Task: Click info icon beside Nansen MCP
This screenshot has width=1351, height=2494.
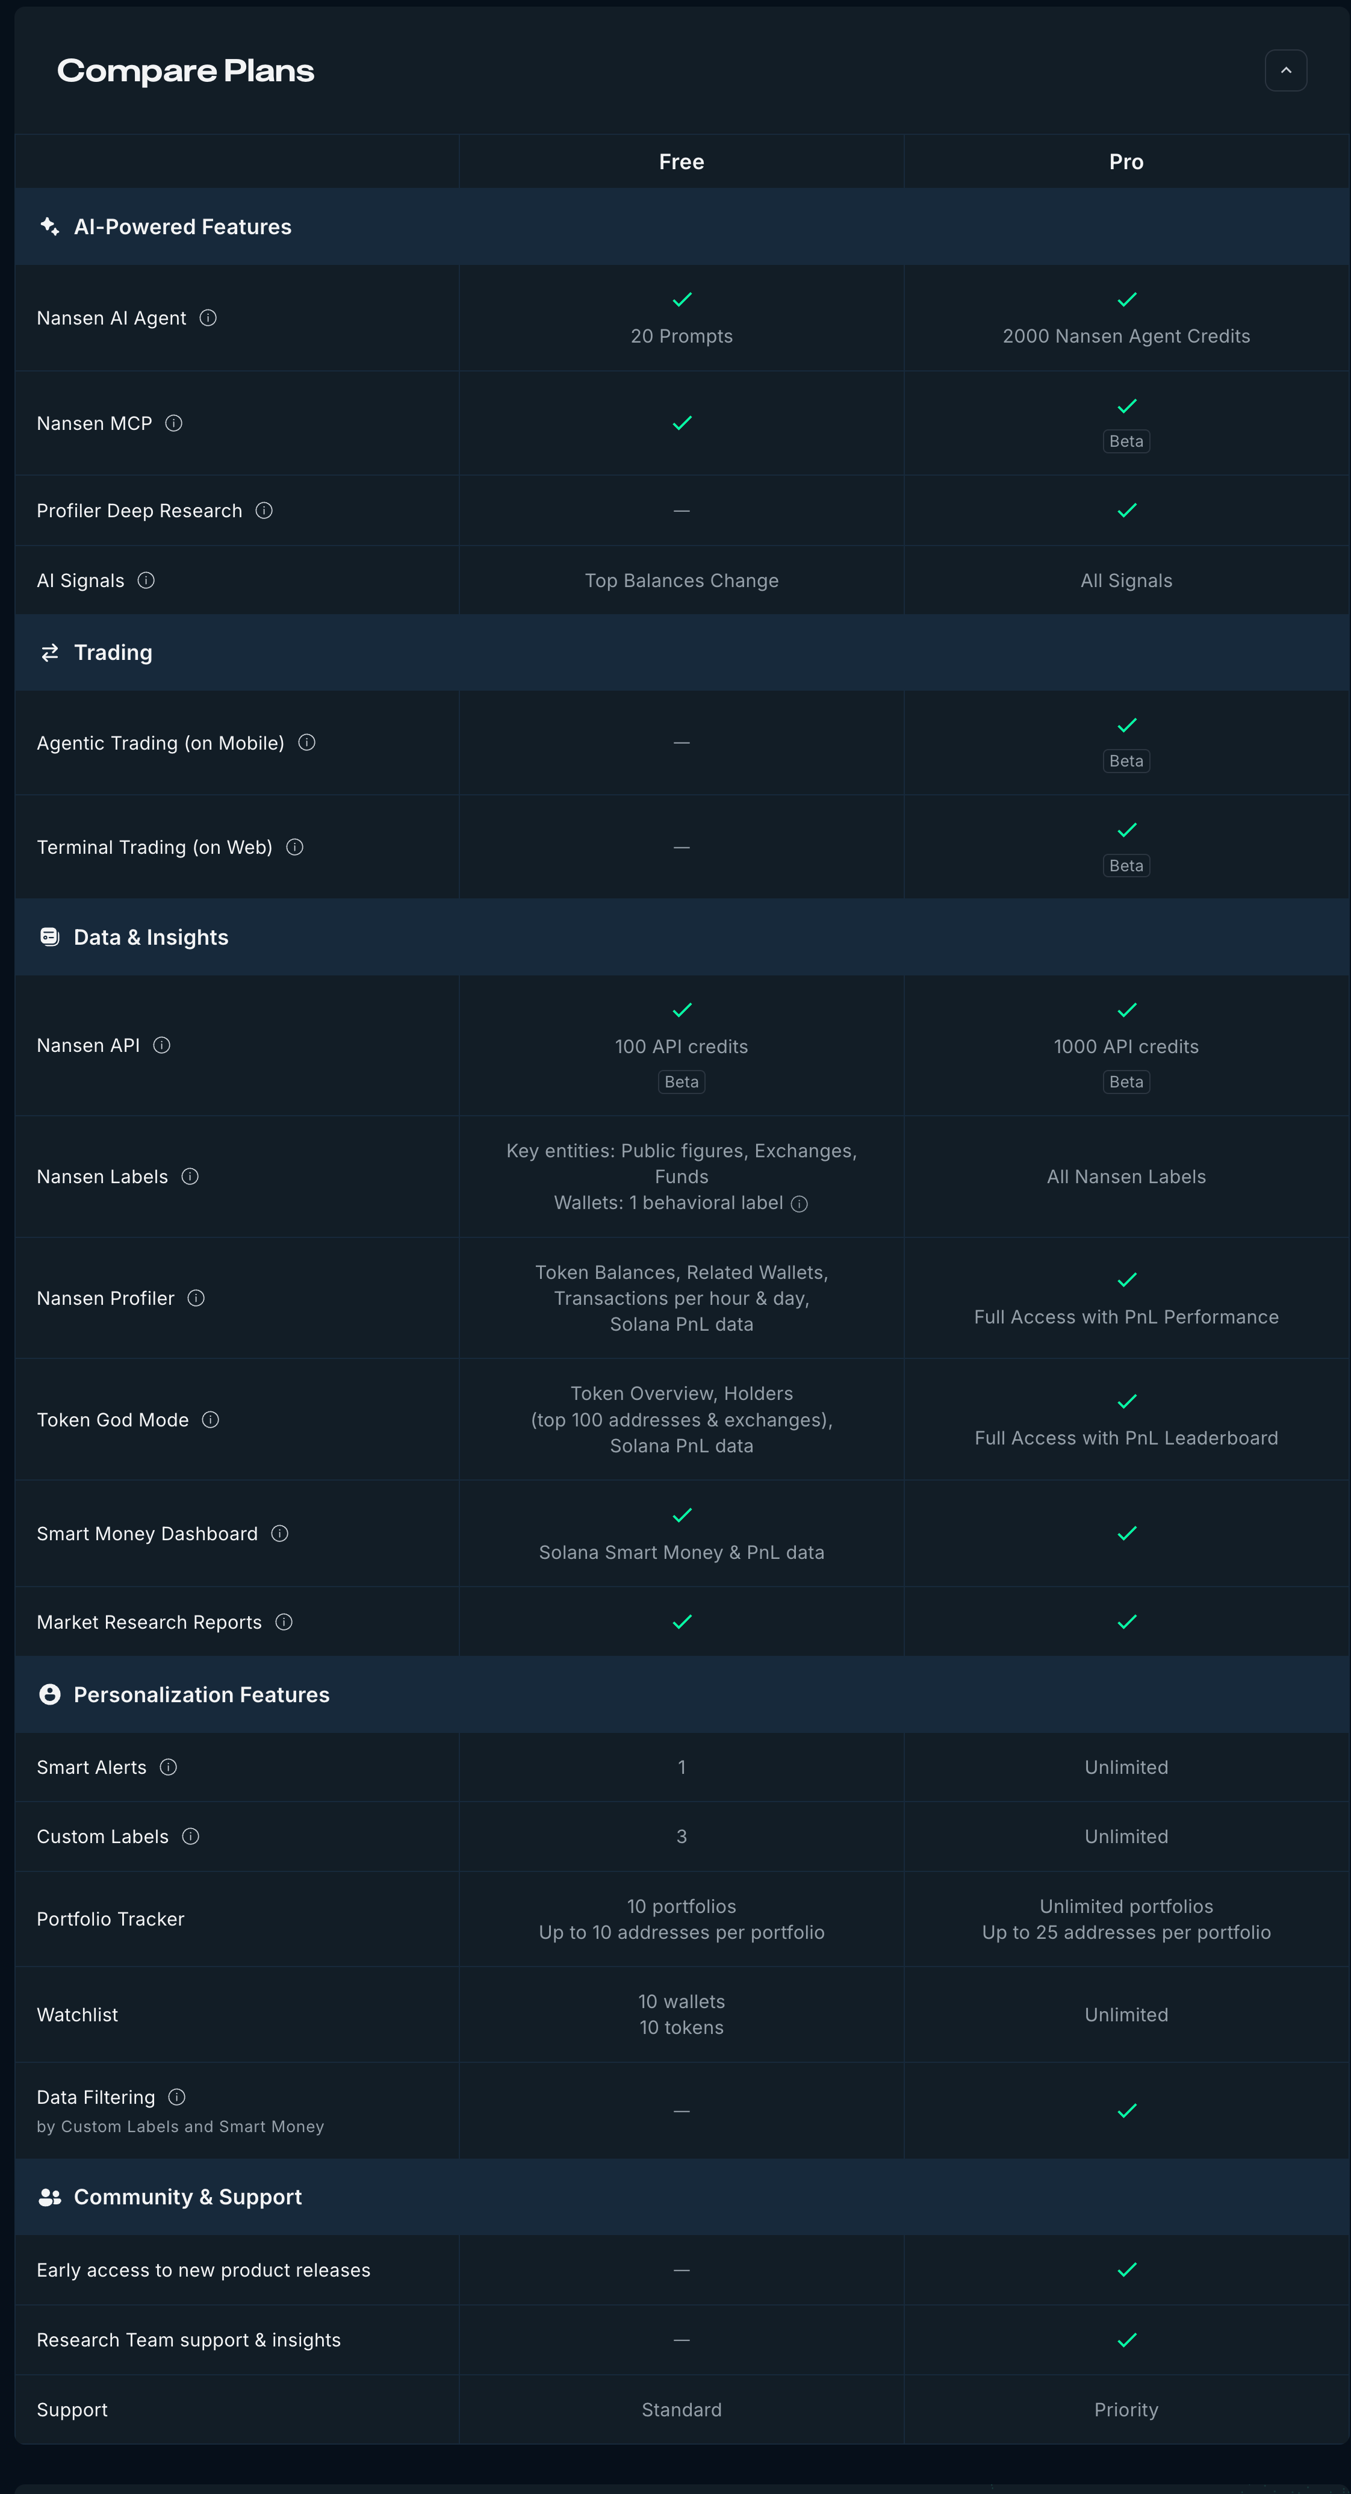Action: coord(174,423)
